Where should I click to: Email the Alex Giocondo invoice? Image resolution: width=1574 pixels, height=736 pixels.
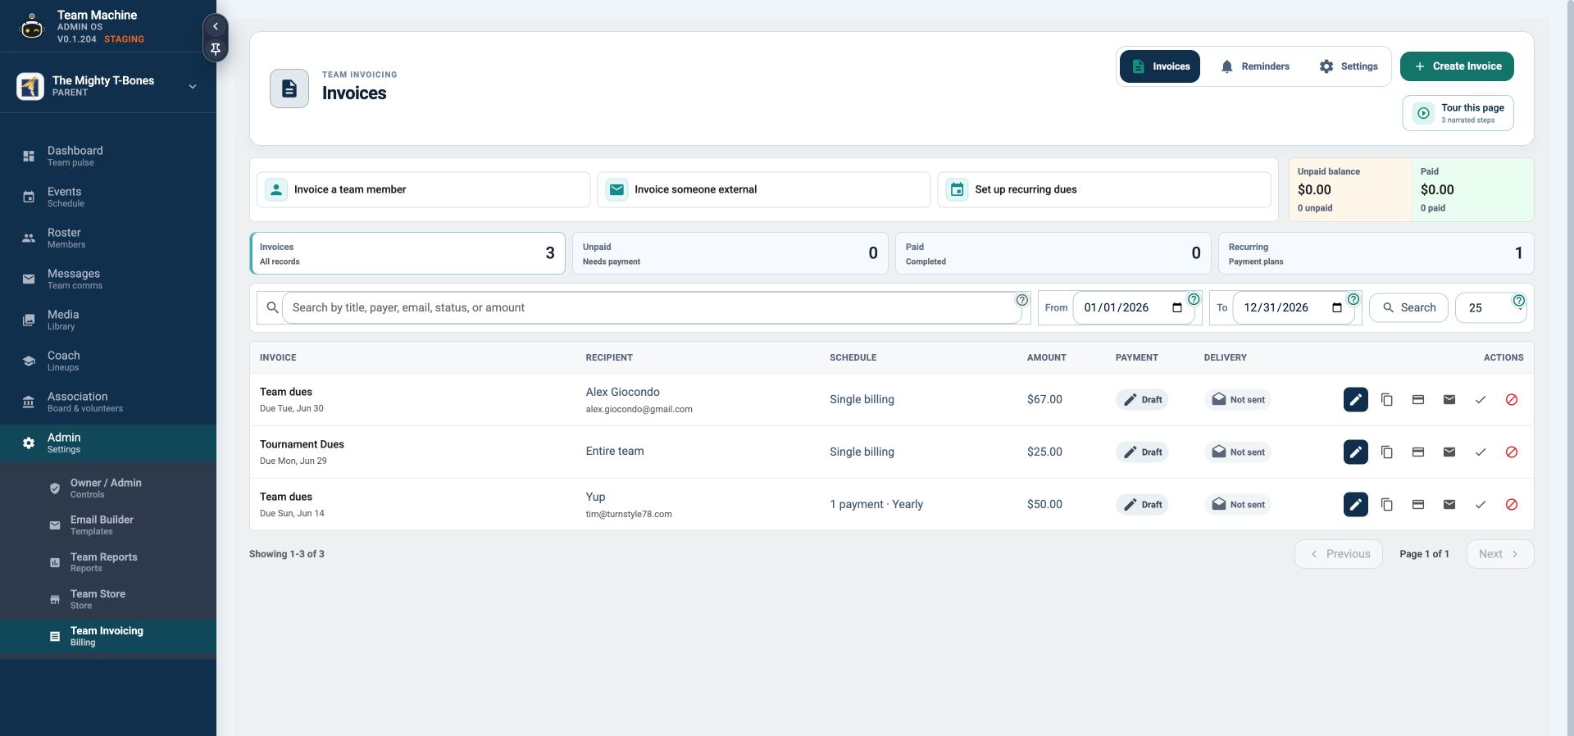[x=1449, y=399]
